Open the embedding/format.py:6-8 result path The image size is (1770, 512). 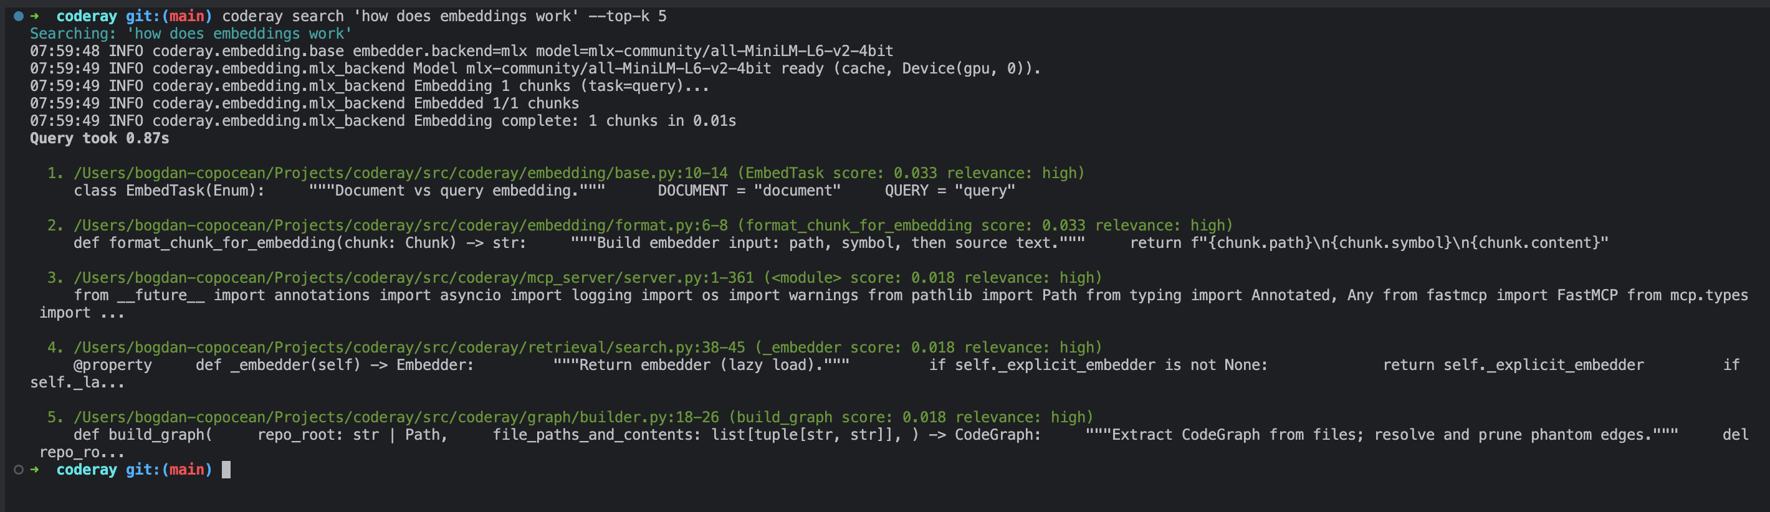click(x=401, y=225)
